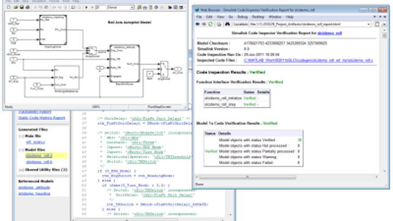Click Ail_Cmd outport block

tap(177, 69)
